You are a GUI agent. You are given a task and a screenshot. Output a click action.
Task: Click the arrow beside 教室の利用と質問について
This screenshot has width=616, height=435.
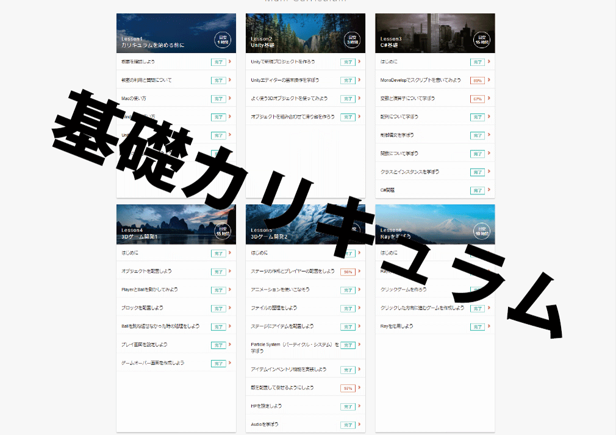pos(230,80)
